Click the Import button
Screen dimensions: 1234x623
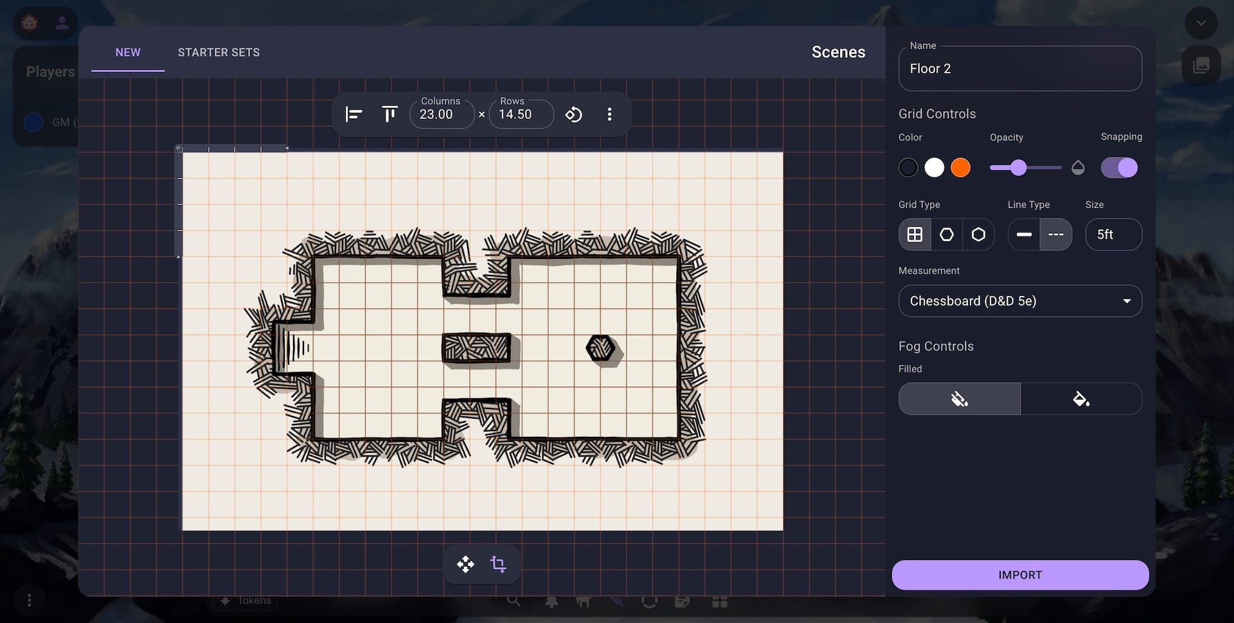pos(1020,575)
